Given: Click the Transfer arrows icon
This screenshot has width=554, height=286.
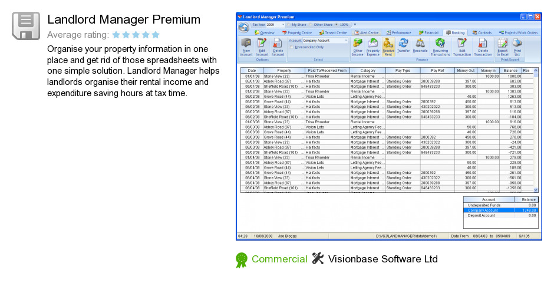Looking at the screenshot, I should click(x=403, y=44).
